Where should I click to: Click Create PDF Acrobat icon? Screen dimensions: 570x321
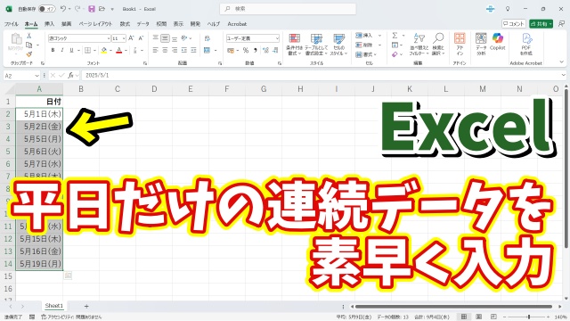pos(526,45)
